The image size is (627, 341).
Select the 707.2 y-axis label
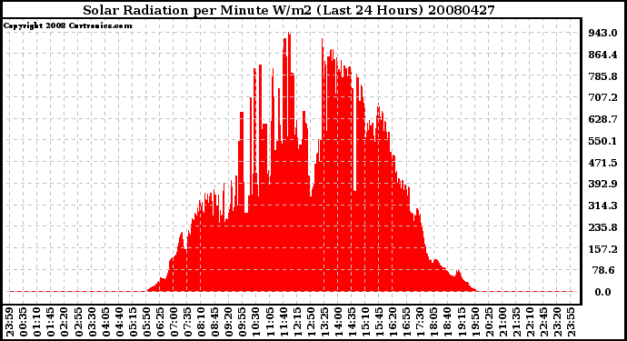tap(602, 97)
